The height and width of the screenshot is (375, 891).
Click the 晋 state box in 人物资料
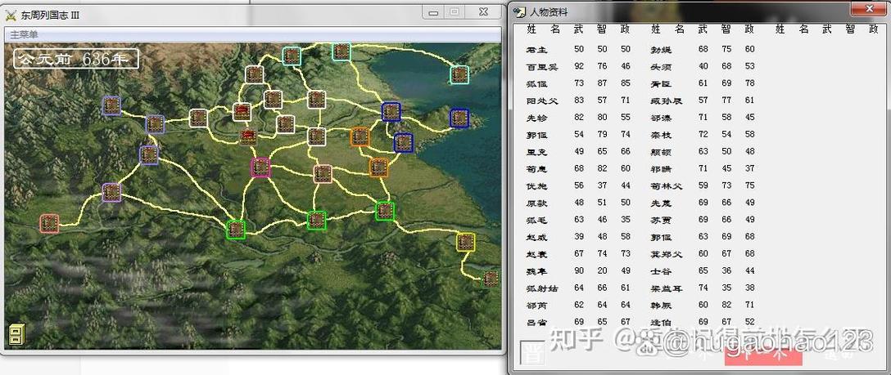[532, 354]
